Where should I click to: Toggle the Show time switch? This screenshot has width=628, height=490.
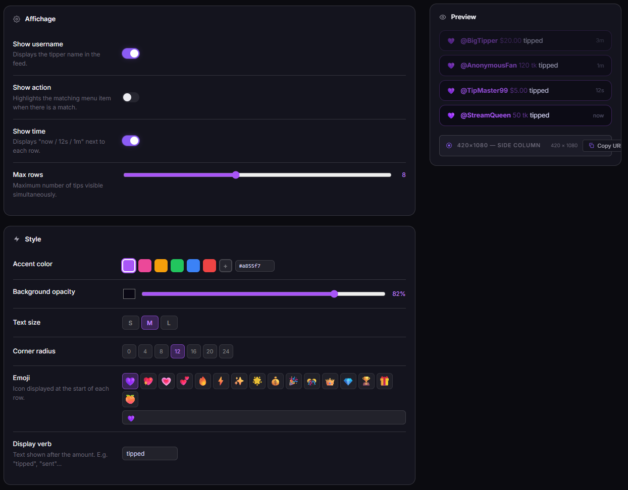(x=131, y=141)
